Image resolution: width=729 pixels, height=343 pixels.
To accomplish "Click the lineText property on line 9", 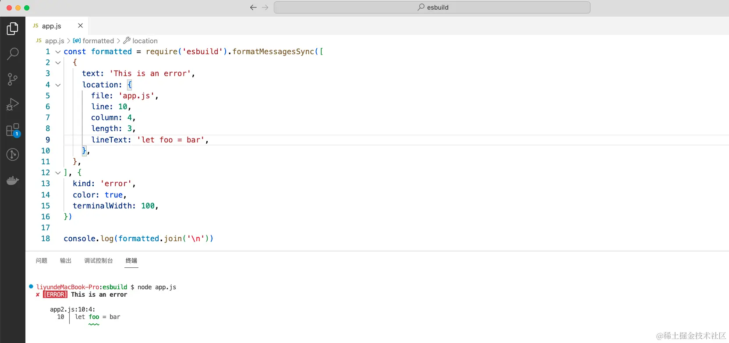I will tap(109, 140).
